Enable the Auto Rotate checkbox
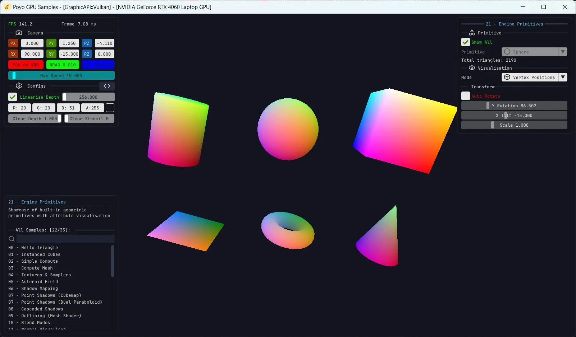The width and height of the screenshot is (576, 337). point(466,96)
